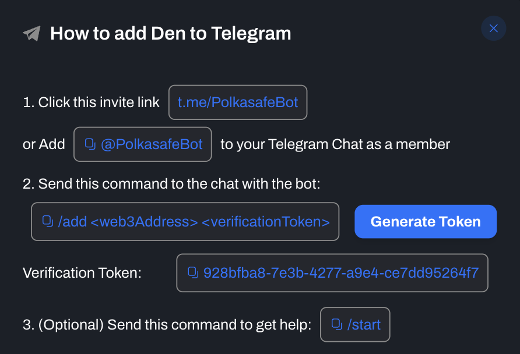This screenshot has width=520, height=354.
Task: Click step 3 optional help instruction text
Action: [166, 325]
